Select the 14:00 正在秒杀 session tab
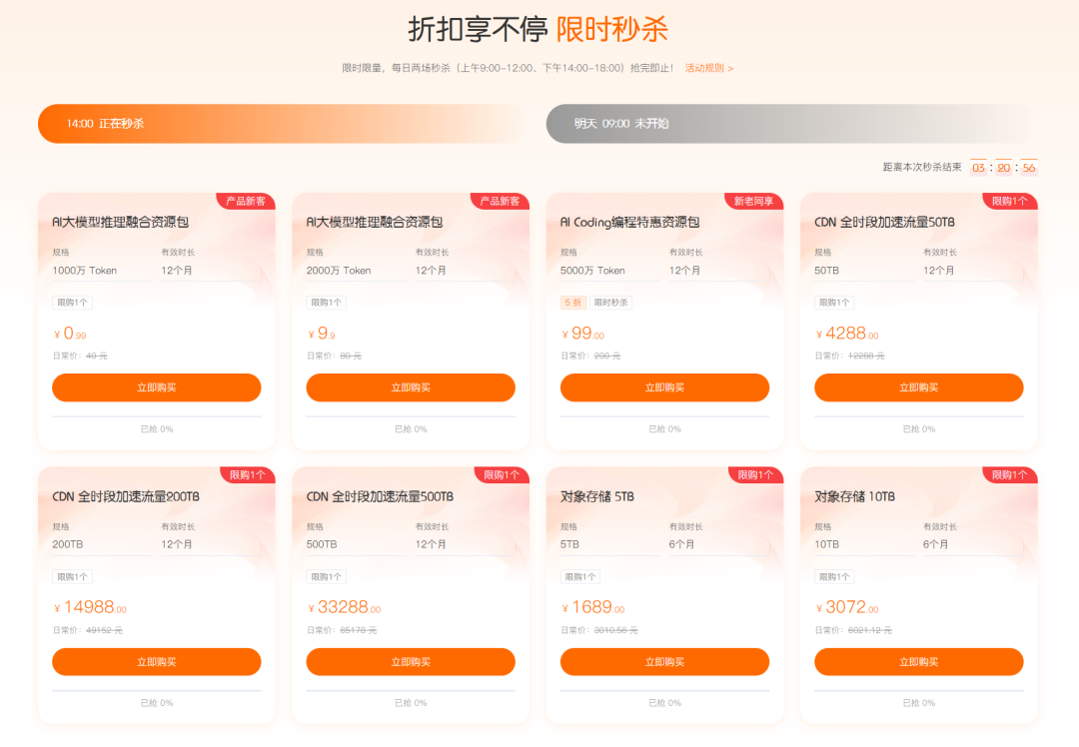 click(x=284, y=124)
